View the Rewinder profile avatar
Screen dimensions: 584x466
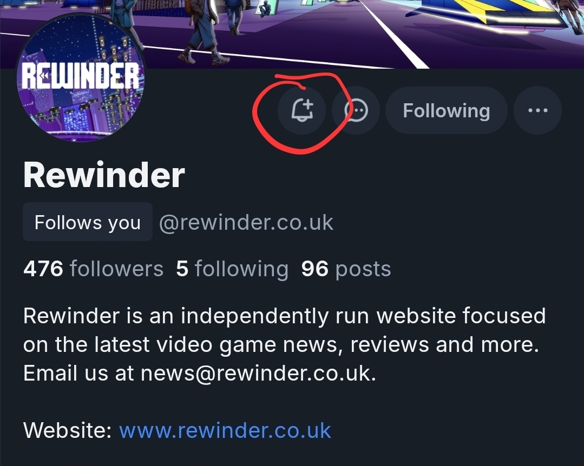81,77
